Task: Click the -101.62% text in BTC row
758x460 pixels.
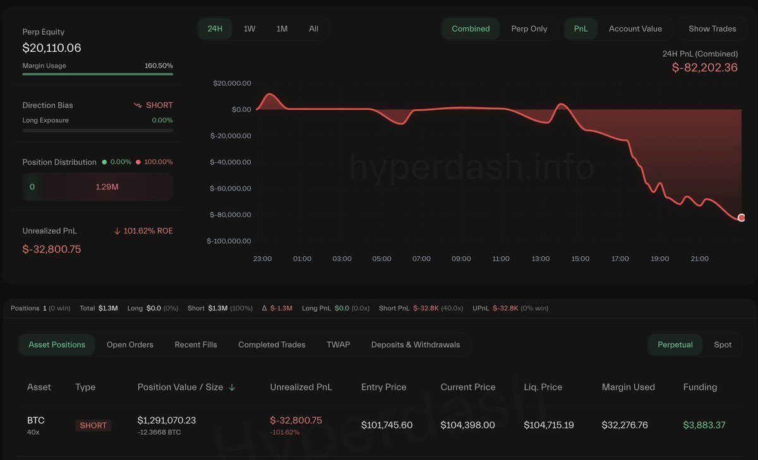Action: click(284, 432)
